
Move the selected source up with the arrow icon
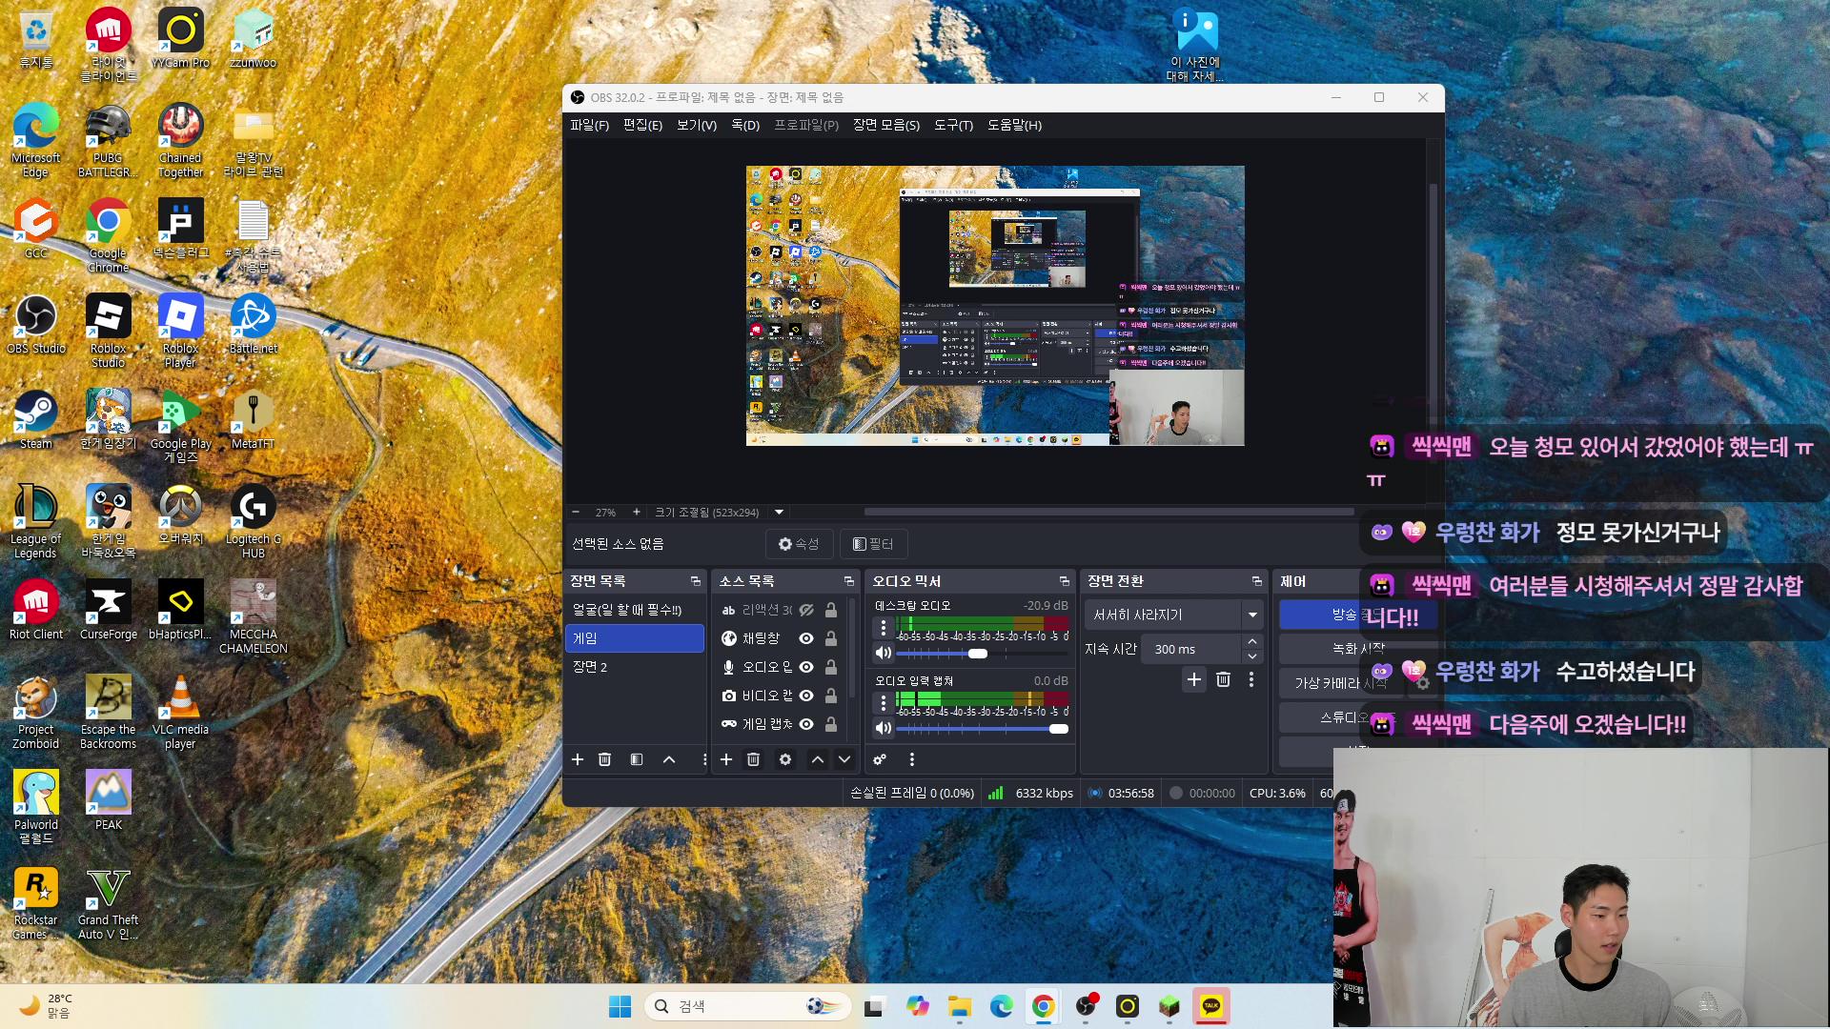click(818, 759)
